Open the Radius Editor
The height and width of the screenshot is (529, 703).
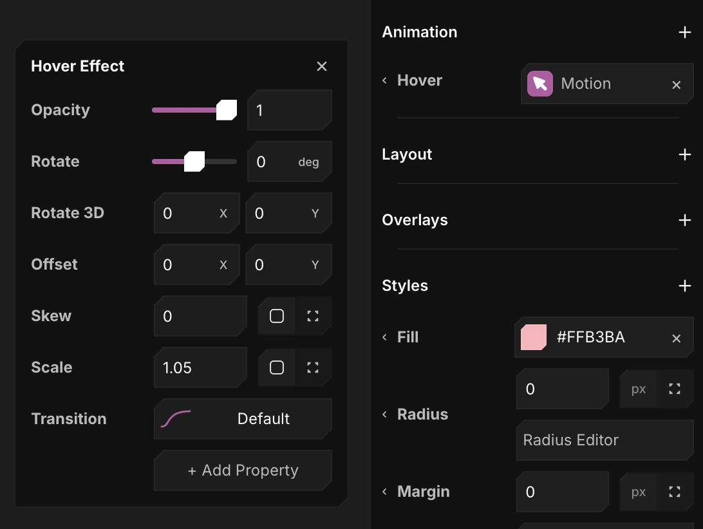pyautogui.click(x=605, y=440)
